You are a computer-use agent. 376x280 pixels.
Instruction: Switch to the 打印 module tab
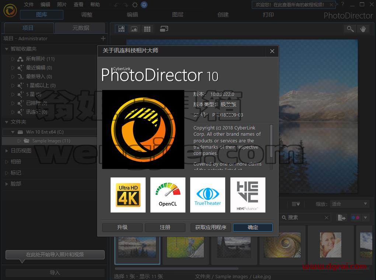tap(268, 15)
